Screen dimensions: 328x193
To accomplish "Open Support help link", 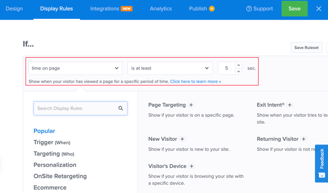I will pyautogui.click(x=260, y=9).
